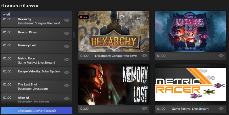Screen dimensions: 229x115
Task: Click broadcast icon in The Last Shot row
Action: [67, 86]
